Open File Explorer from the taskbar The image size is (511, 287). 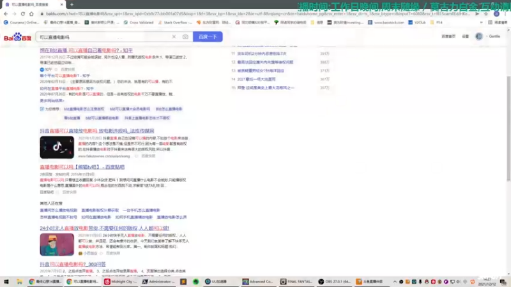pyautogui.click(x=19, y=281)
